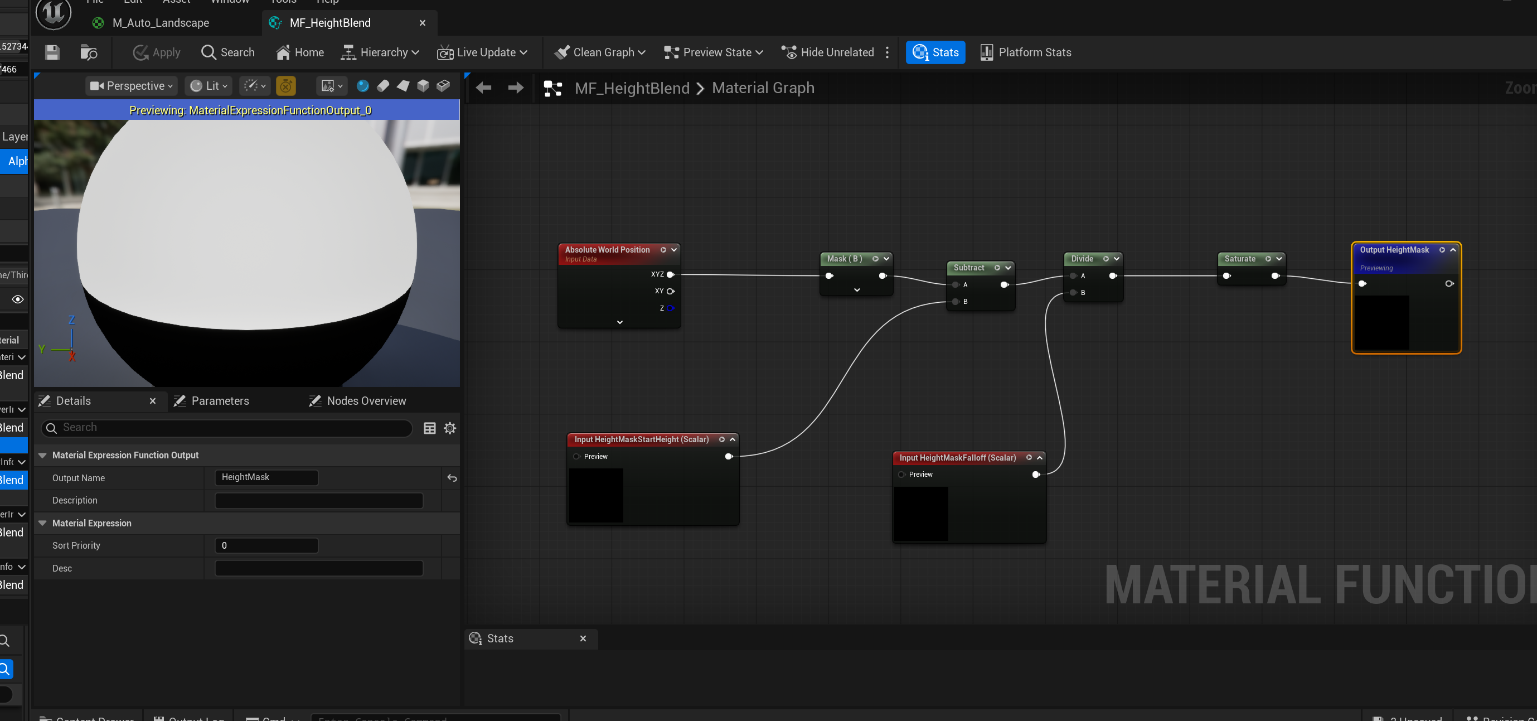This screenshot has width=1537, height=721.
Task: Open preview scene settings image dropdown
Action: (x=331, y=86)
